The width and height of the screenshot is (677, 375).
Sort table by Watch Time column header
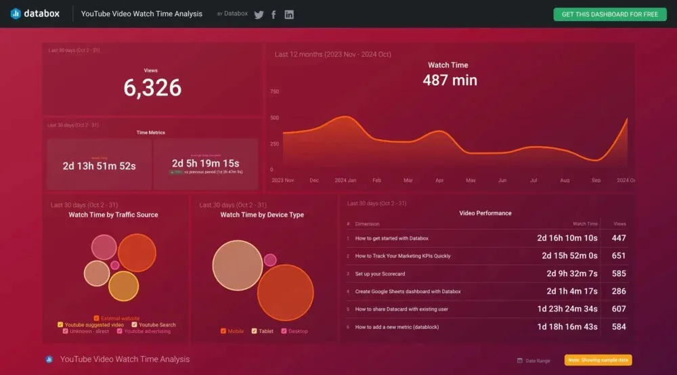pos(585,224)
